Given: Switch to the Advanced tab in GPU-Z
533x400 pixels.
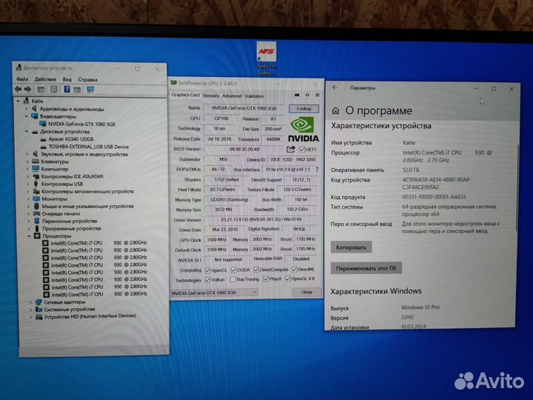Looking at the screenshot, I should tap(232, 96).
